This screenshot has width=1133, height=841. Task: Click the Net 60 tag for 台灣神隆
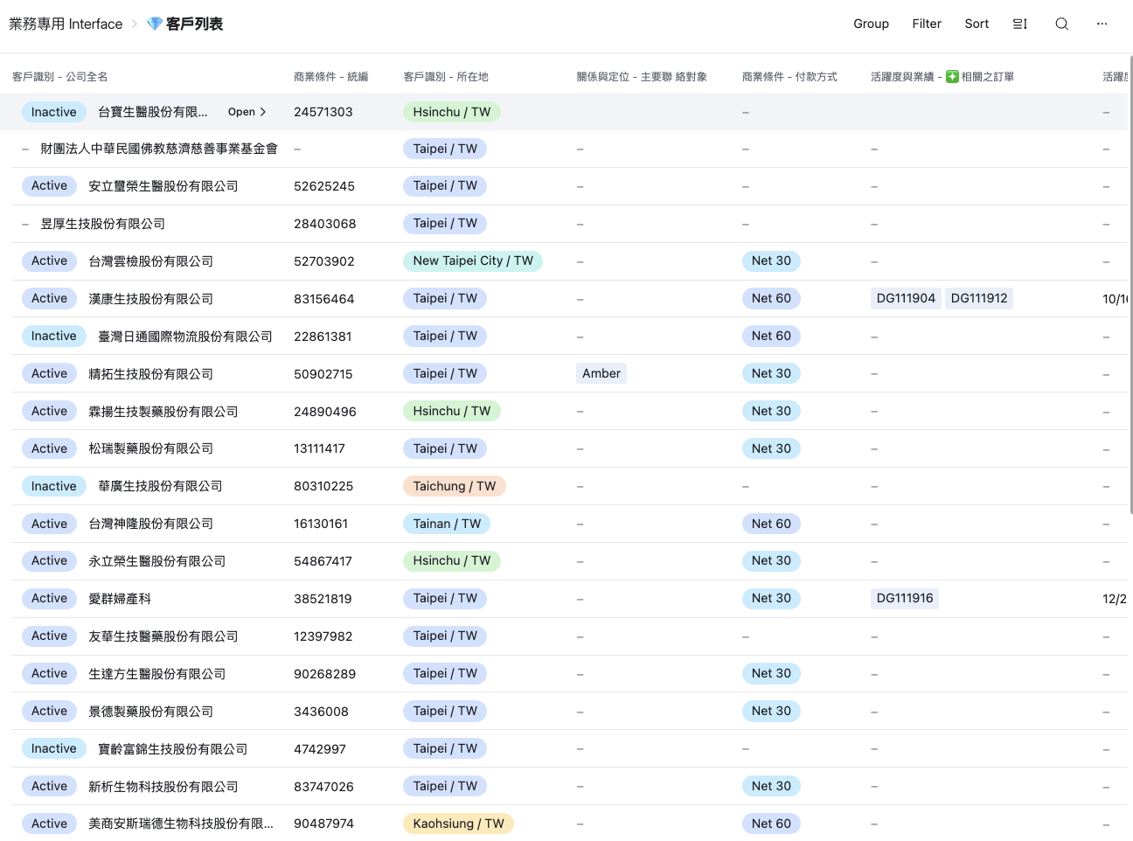[771, 524]
